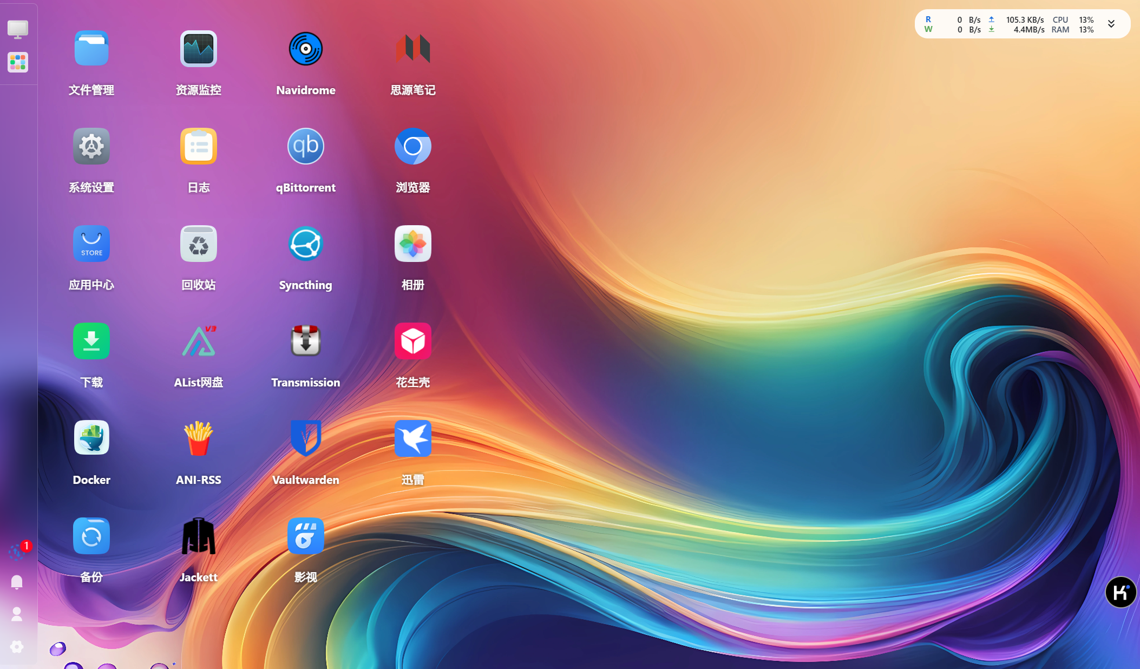Click the notification bell in sidebar

[x=17, y=582]
